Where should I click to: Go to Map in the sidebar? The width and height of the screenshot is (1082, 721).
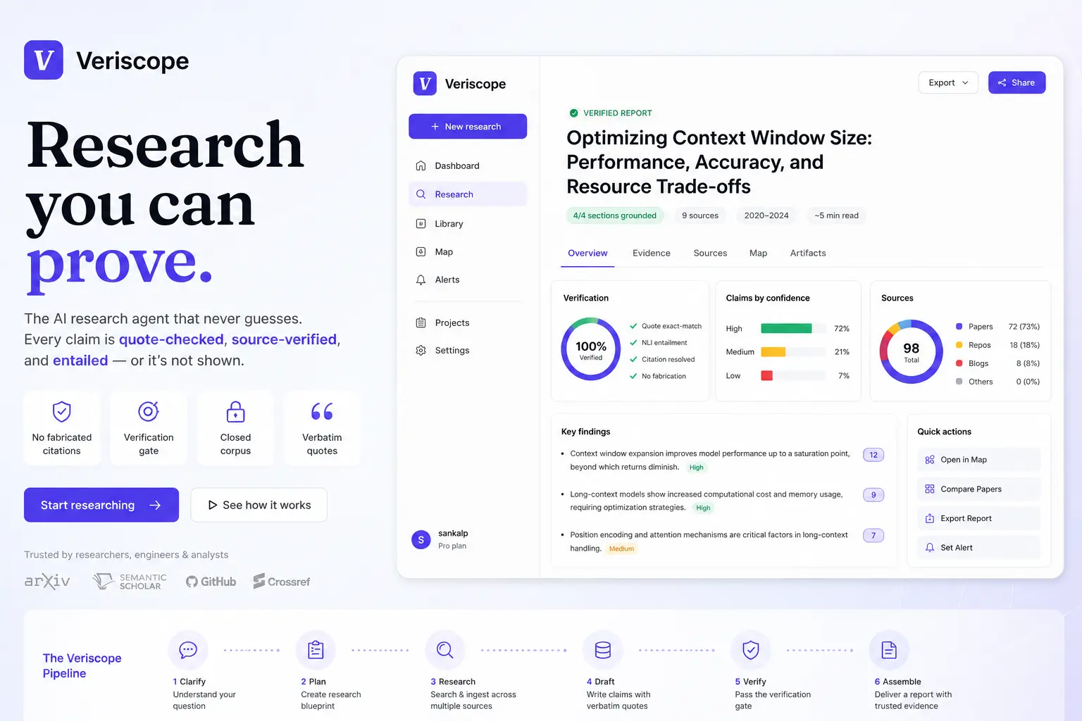pos(468,252)
